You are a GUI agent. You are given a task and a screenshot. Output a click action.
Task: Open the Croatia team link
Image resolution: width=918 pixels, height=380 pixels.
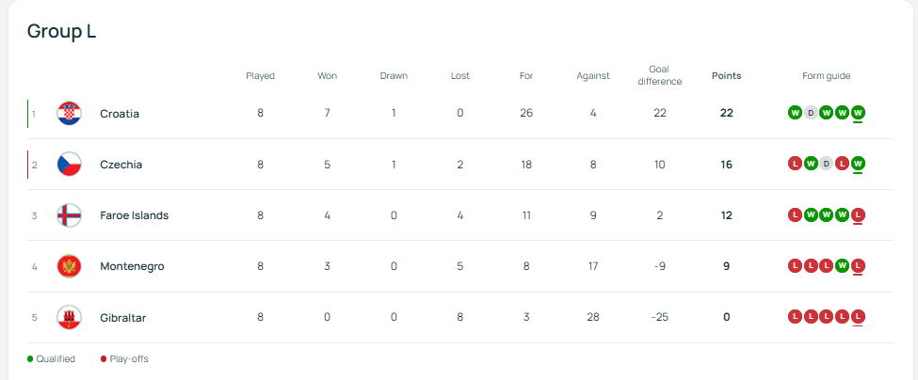pos(120,114)
